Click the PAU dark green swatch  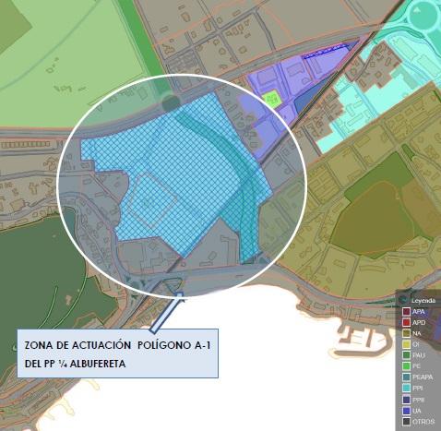pos(406,355)
